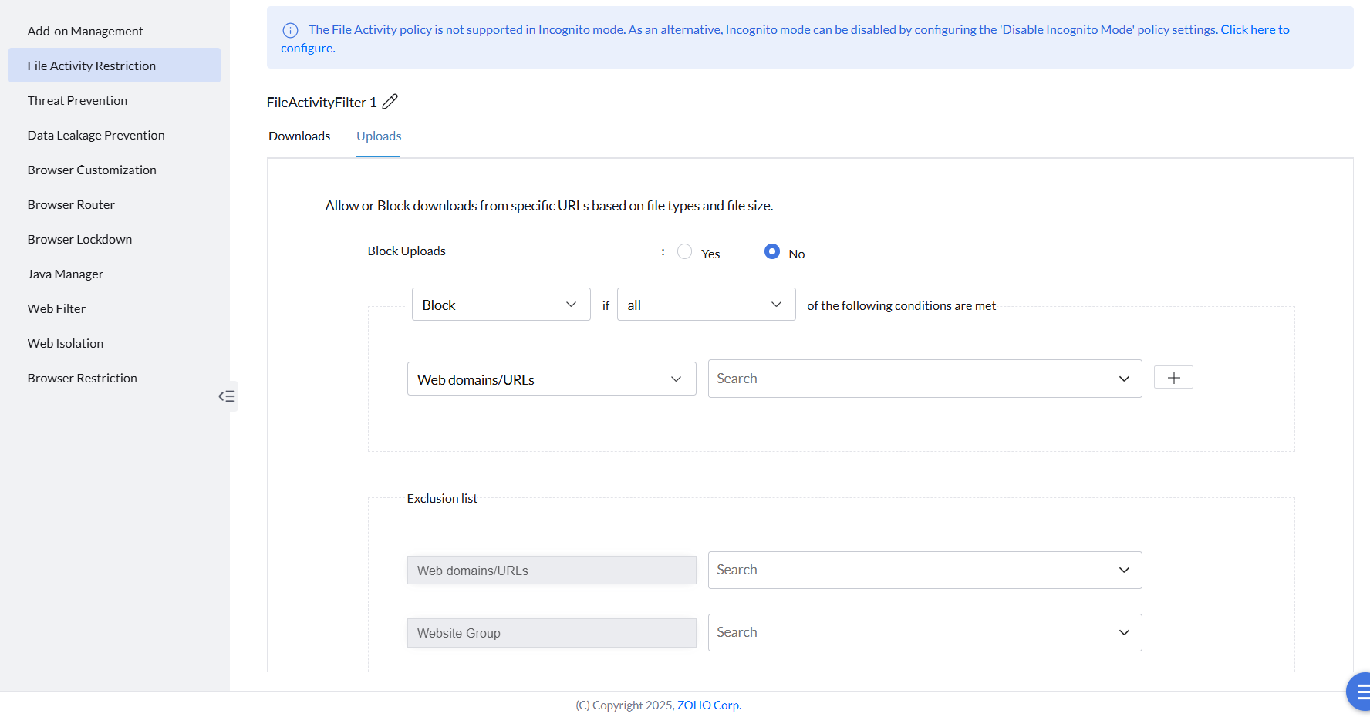Expand the 'all' conditions dropdown
The image size is (1370, 717).
tap(706, 305)
